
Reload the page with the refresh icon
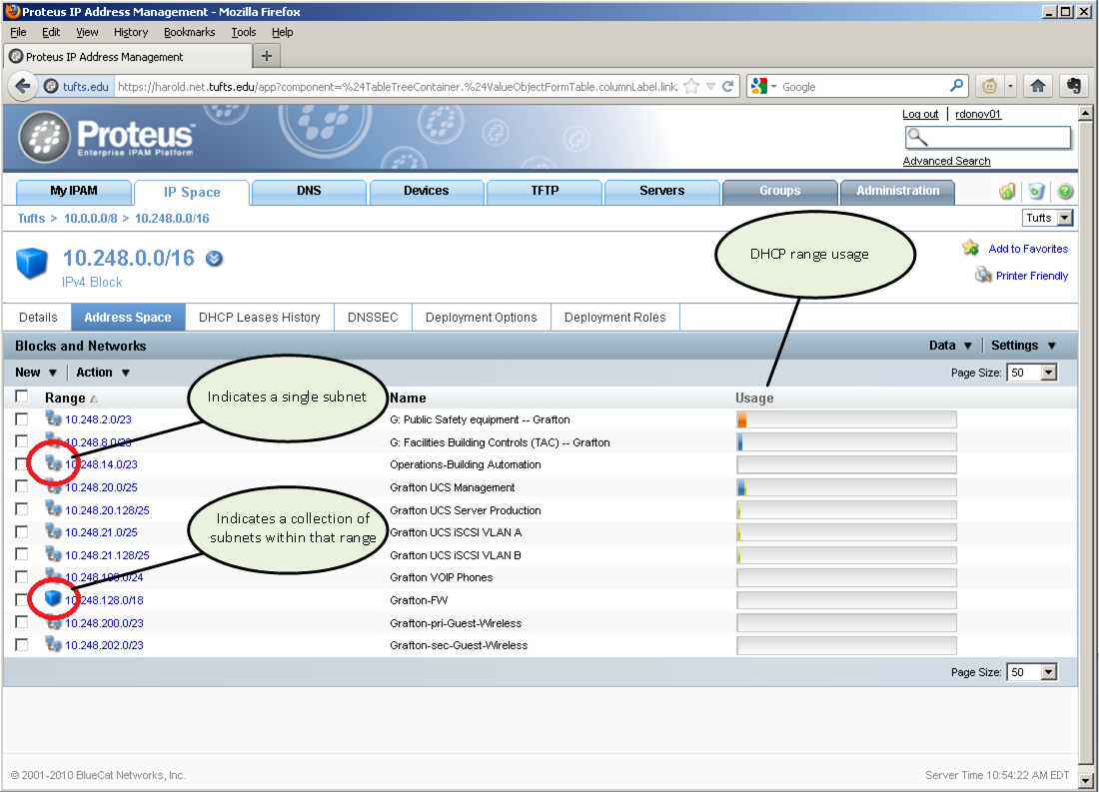coord(727,86)
